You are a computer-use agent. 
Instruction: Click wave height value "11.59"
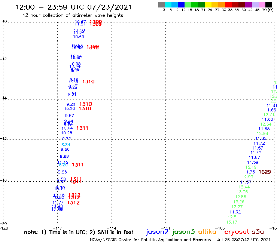pos(252,162)
